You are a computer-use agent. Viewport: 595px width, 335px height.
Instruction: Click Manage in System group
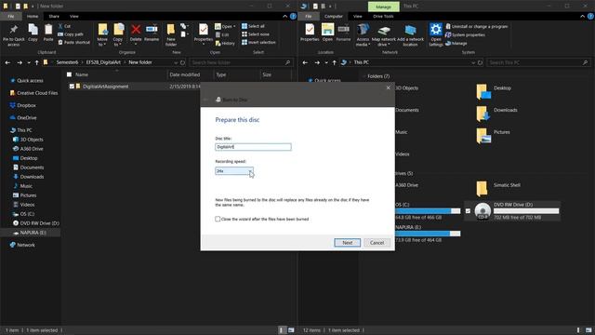coord(456,44)
